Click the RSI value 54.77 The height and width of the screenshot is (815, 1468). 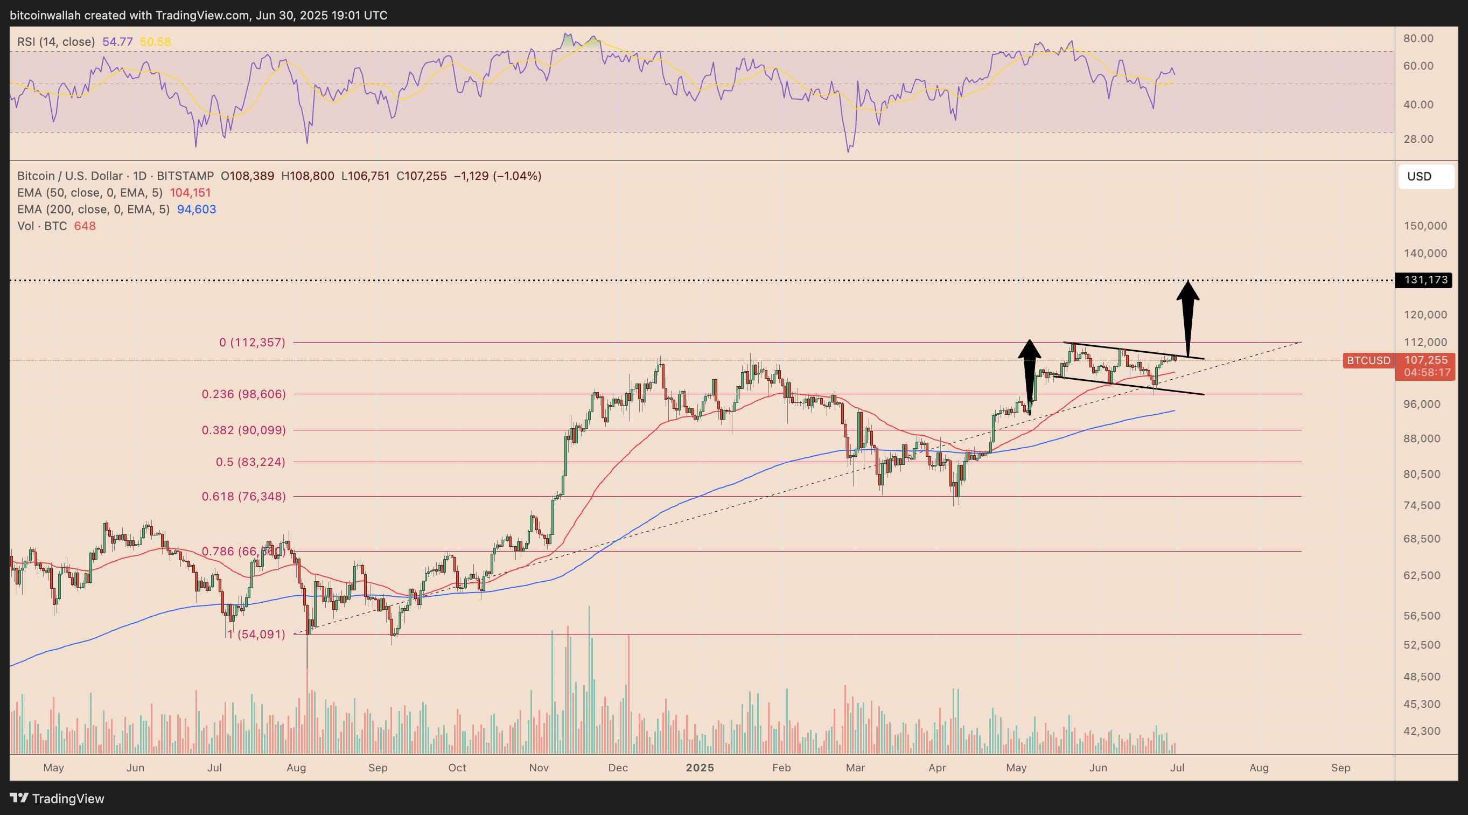tap(117, 41)
